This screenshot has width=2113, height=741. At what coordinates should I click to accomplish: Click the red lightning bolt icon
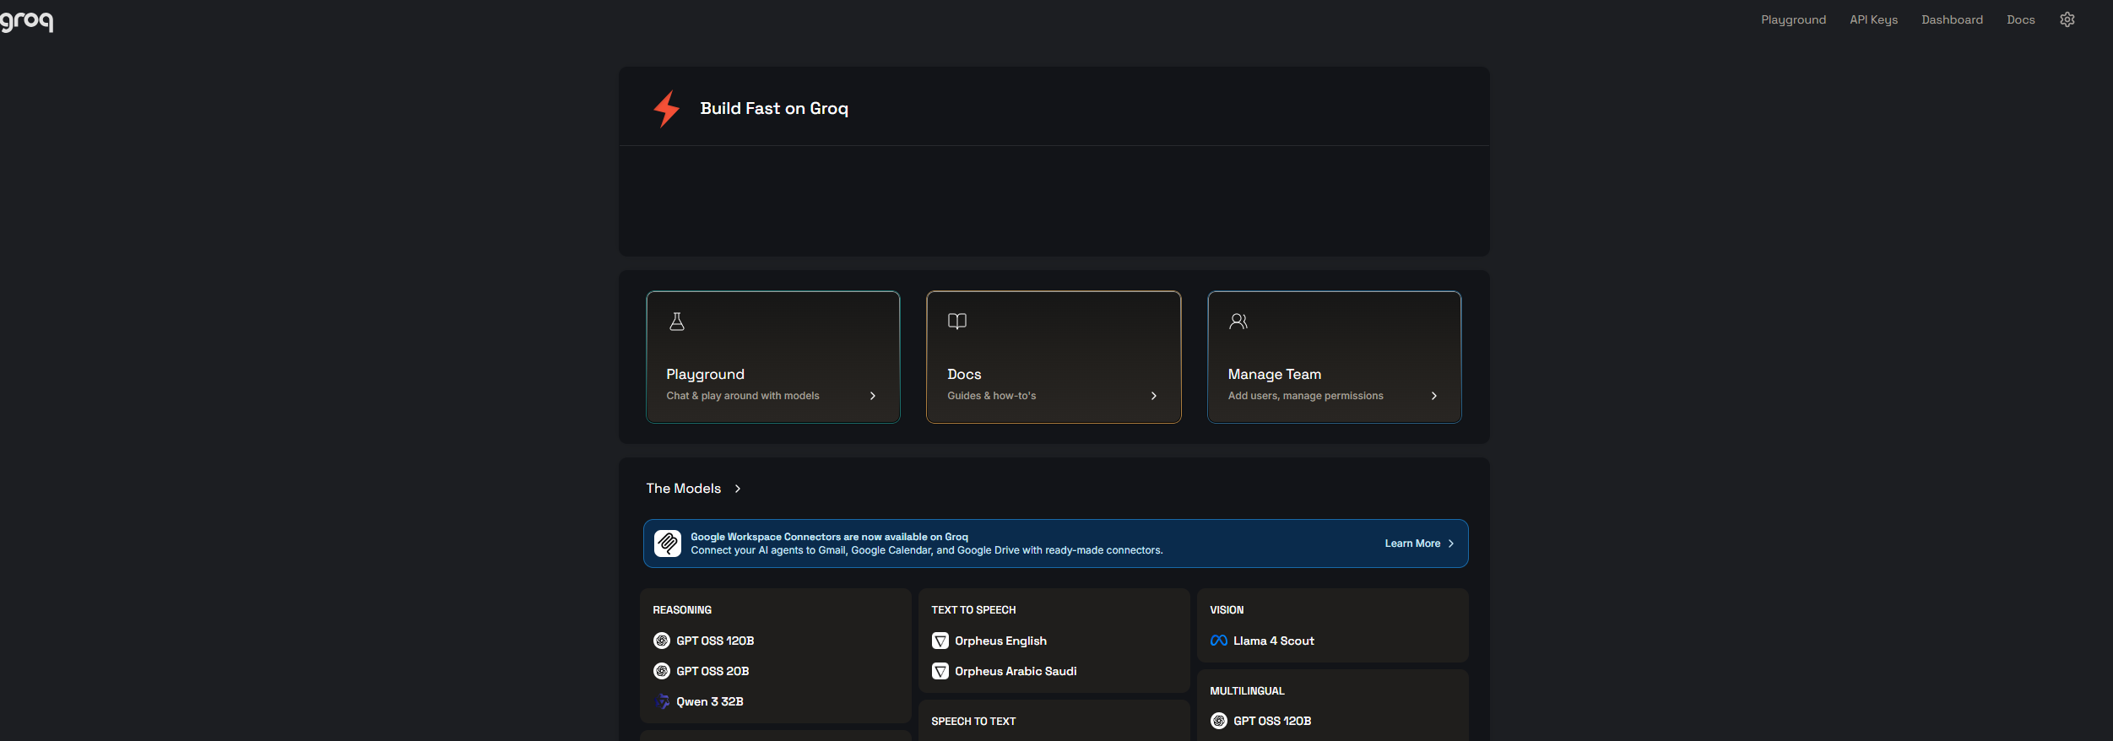coord(667,109)
